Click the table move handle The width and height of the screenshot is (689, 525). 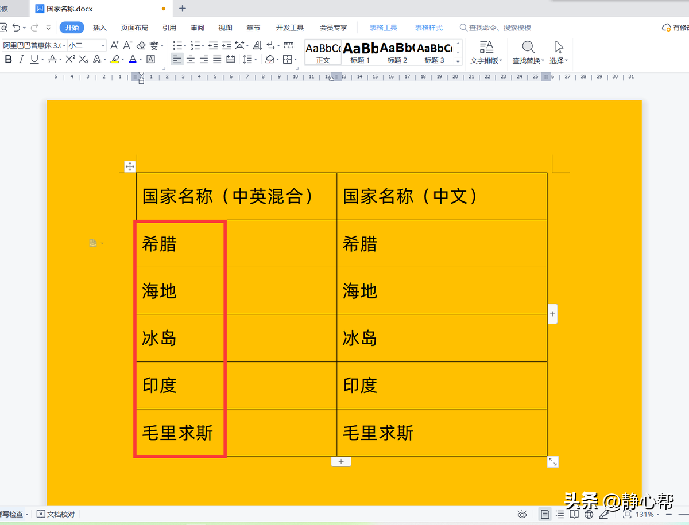coord(130,166)
